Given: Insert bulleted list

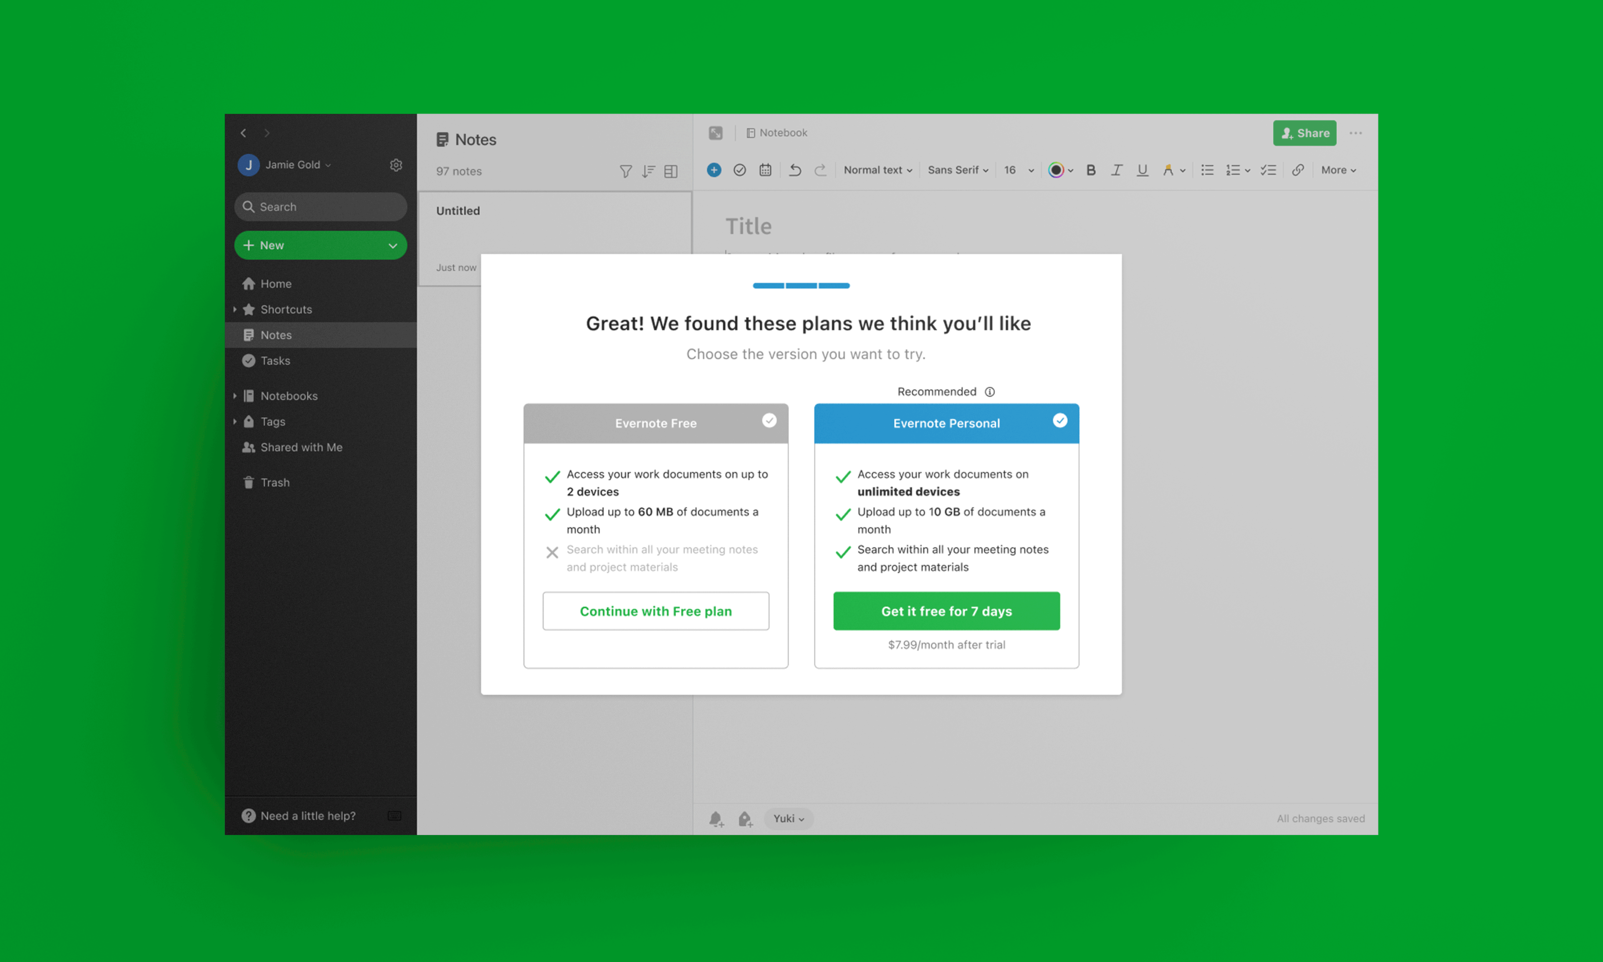Looking at the screenshot, I should pos(1207,170).
